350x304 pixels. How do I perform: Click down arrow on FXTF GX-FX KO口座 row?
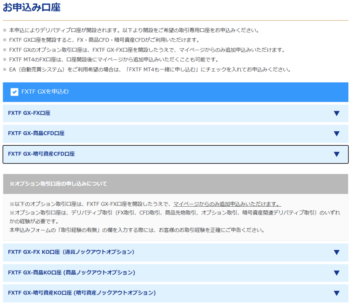(x=336, y=252)
